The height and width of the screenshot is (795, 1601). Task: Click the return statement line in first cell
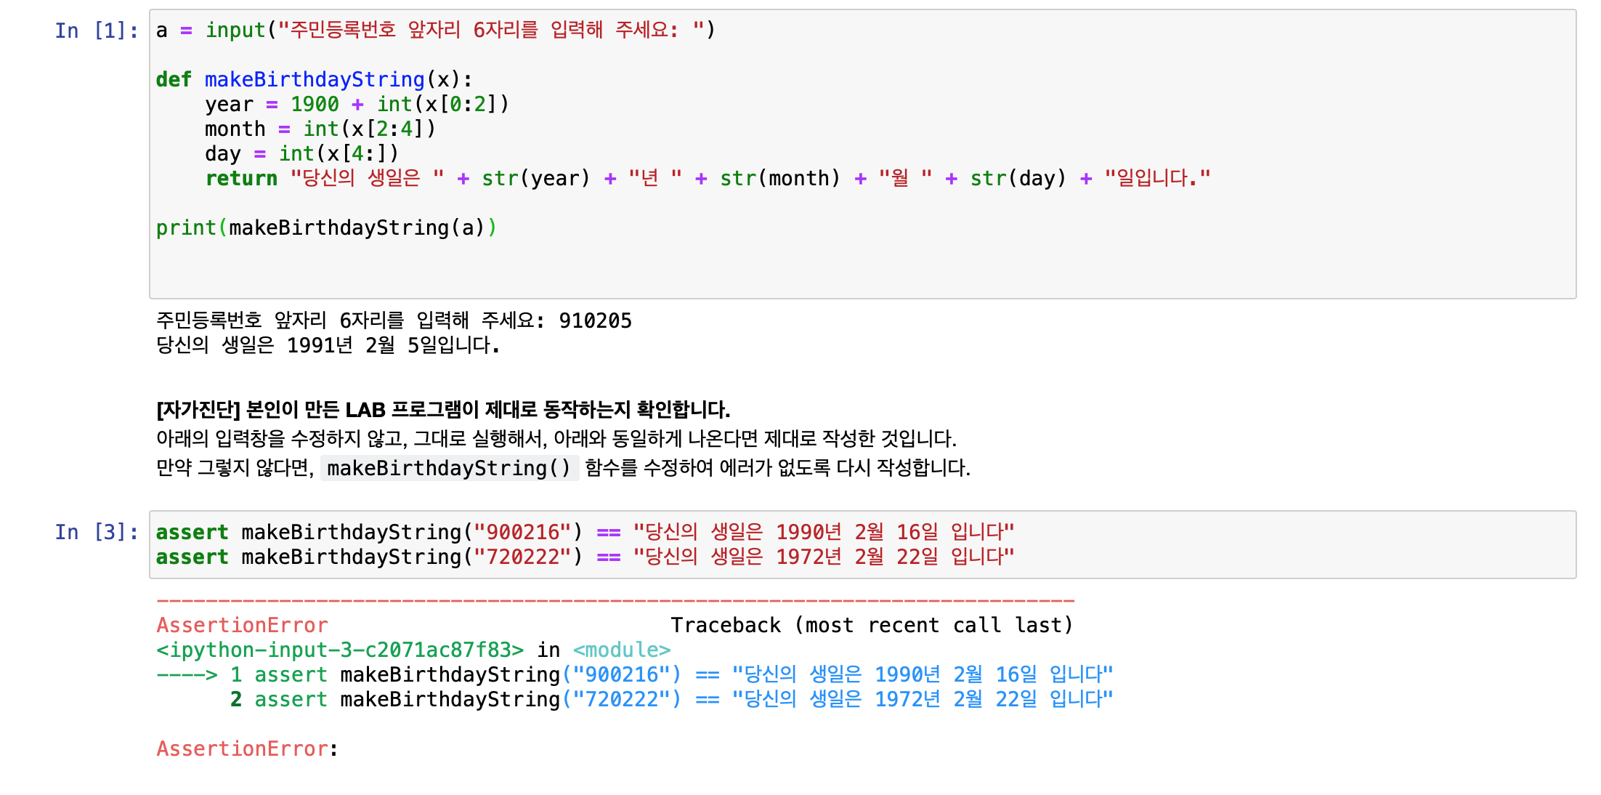tap(708, 178)
